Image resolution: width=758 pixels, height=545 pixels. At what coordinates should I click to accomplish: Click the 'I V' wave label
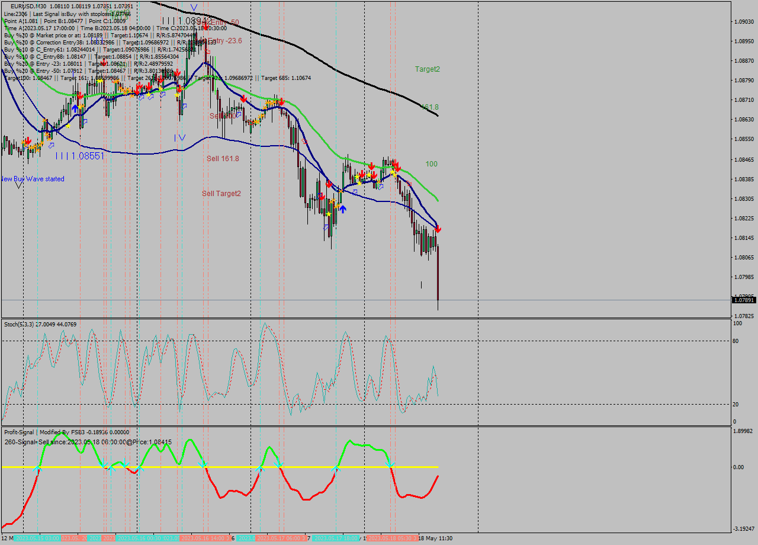[x=180, y=137]
